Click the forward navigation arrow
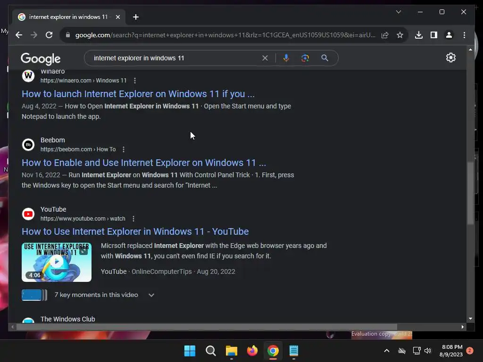Screen dimensions: 483x362 tap(34, 35)
